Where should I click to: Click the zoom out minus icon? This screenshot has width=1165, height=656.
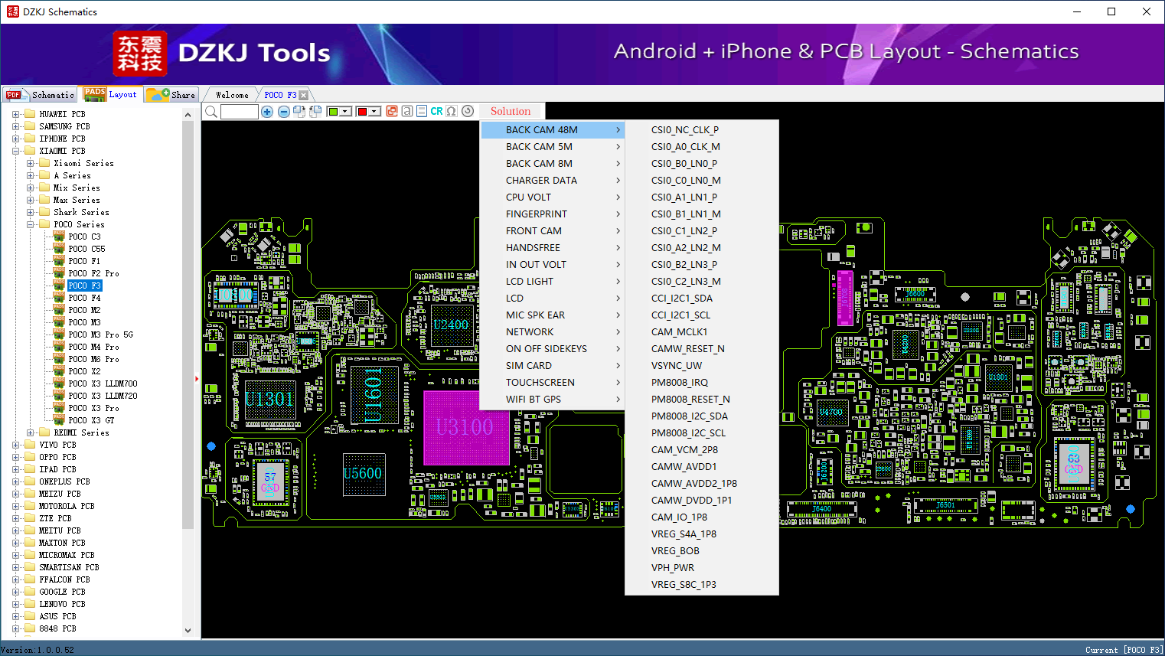pyautogui.click(x=284, y=112)
